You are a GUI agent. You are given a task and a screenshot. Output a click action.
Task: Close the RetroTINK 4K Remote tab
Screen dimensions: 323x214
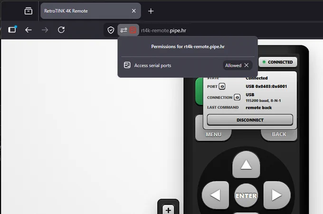click(x=133, y=11)
